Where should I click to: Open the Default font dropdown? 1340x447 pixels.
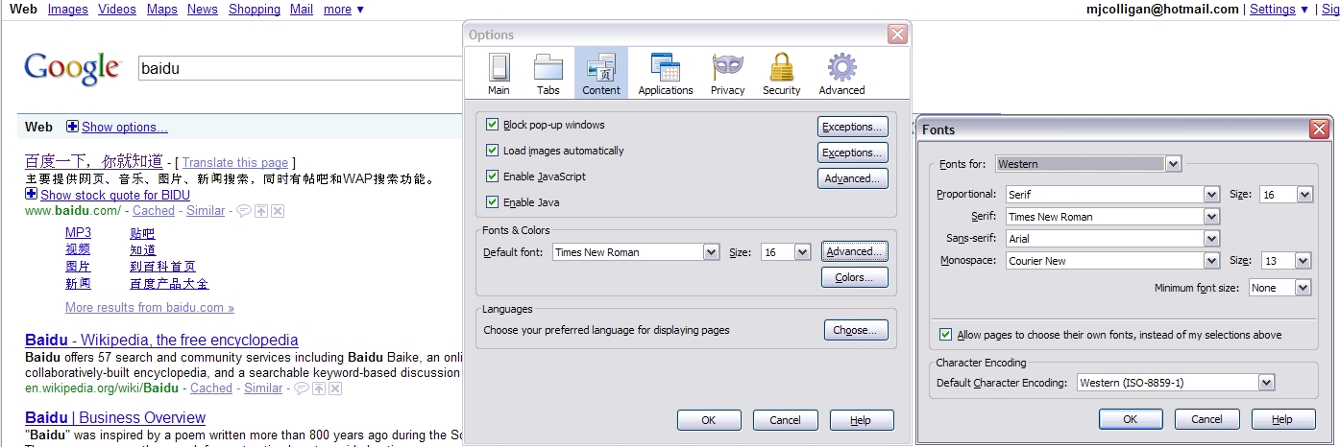click(x=711, y=252)
